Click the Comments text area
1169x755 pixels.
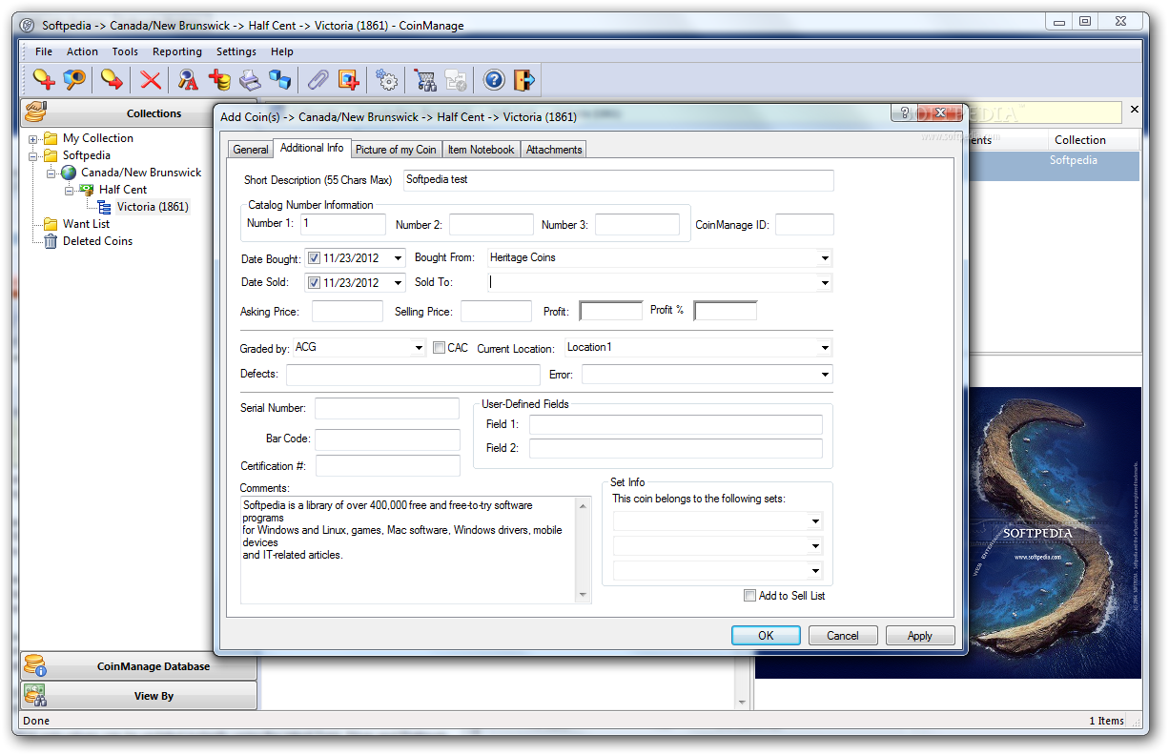tap(408, 550)
